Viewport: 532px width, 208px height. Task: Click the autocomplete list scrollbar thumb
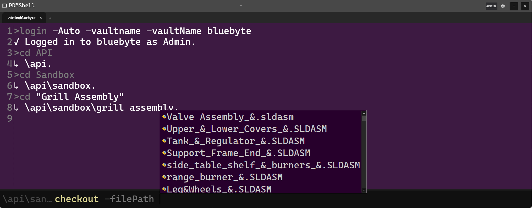coord(364,118)
